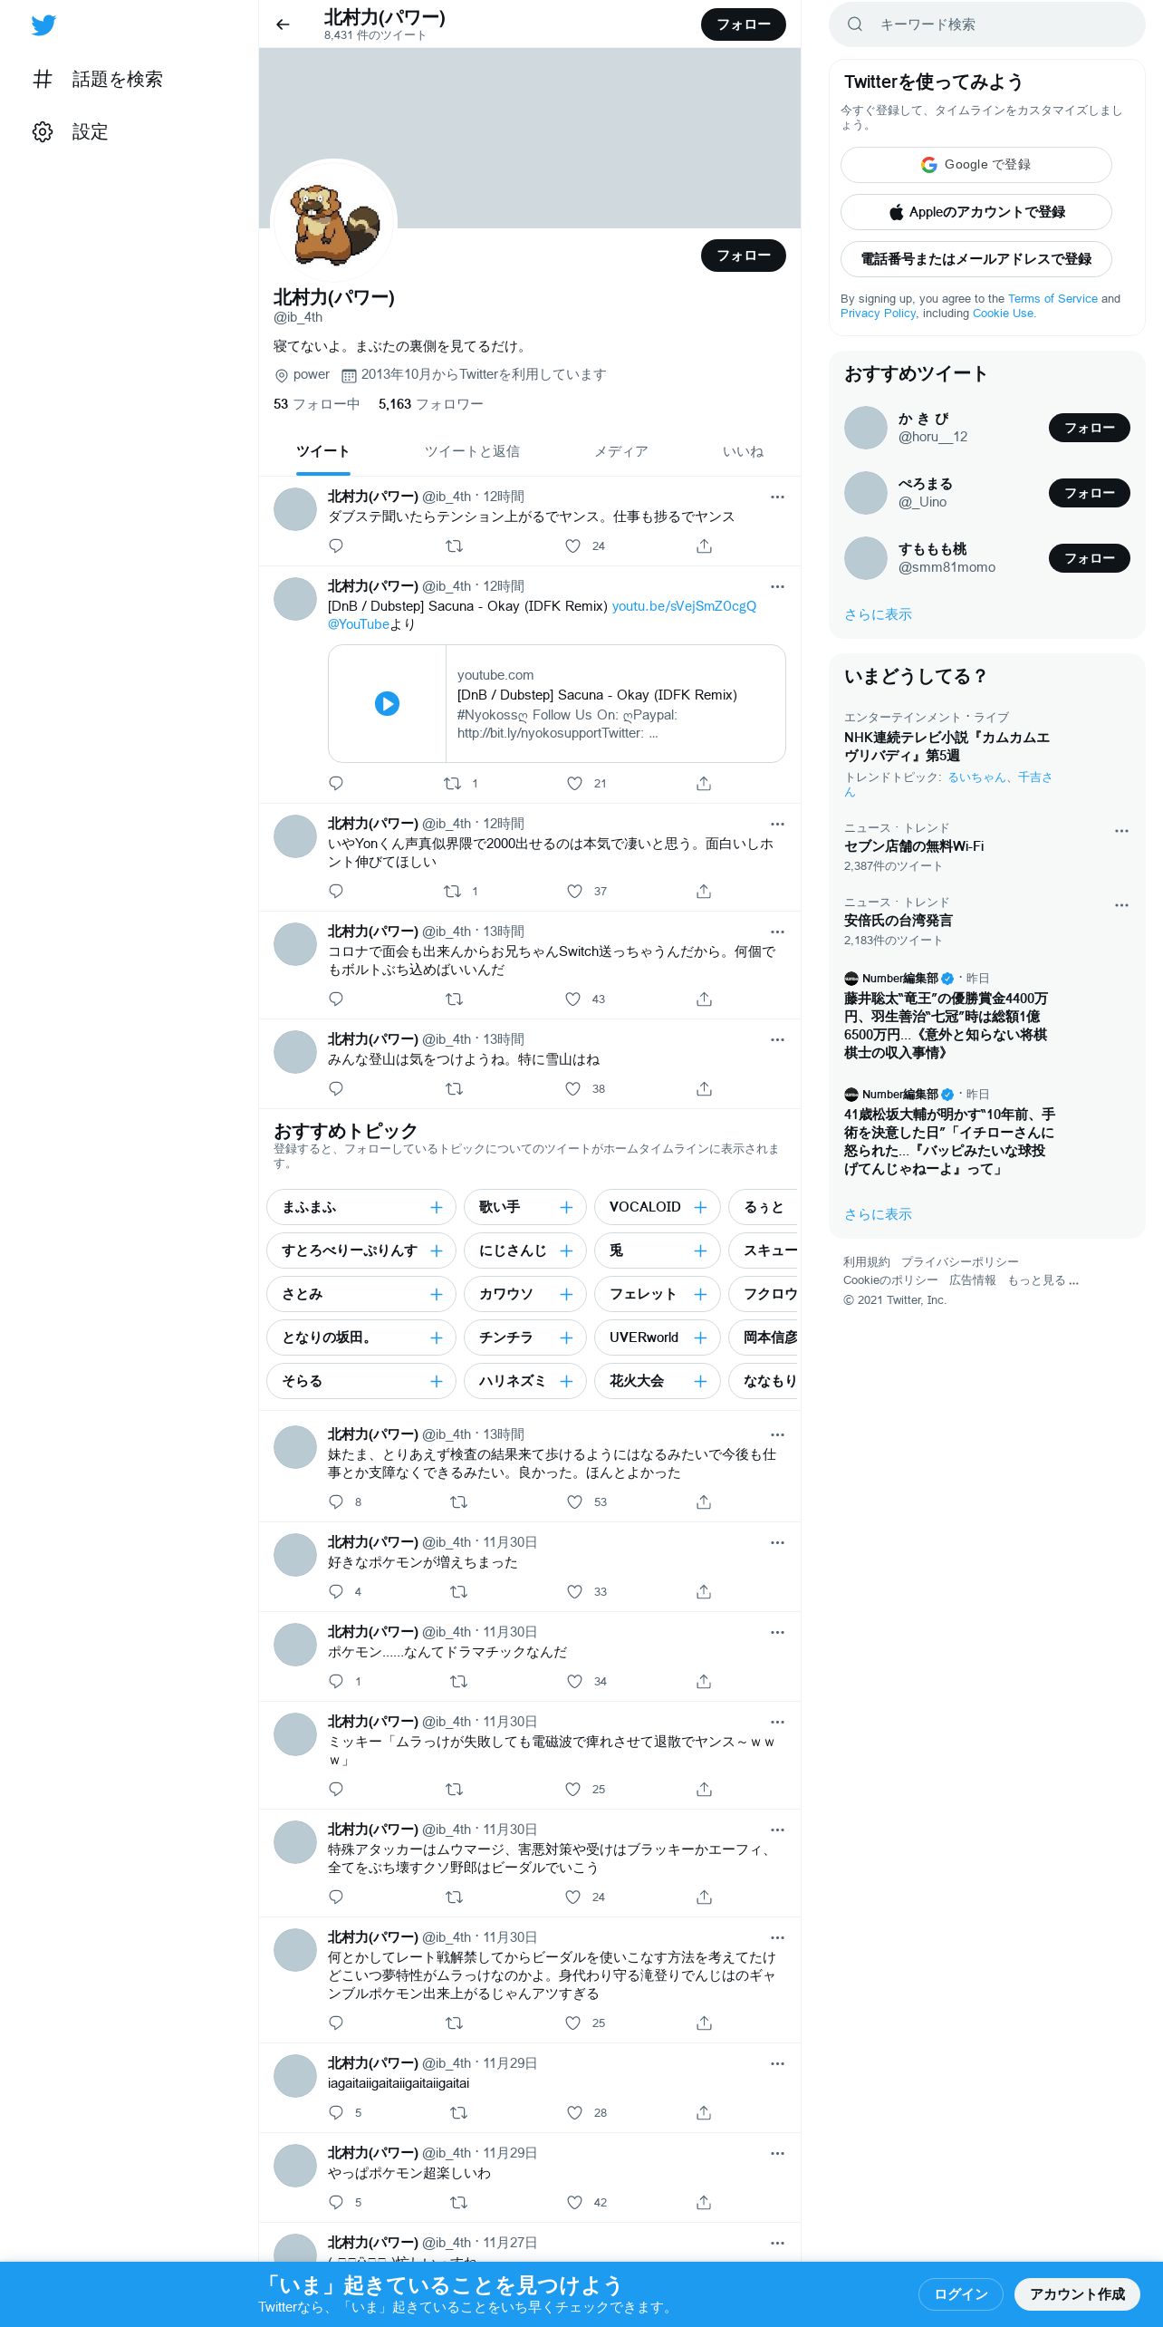Share the ダブステ聞いたら tweet
This screenshot has width=1163, height=2327.
[x=704, y=546]
